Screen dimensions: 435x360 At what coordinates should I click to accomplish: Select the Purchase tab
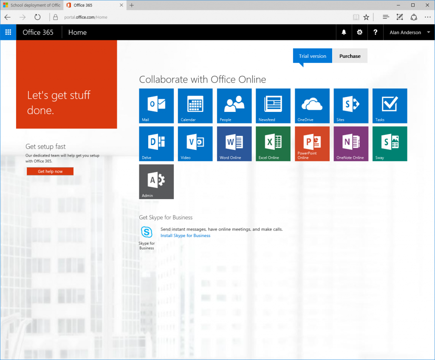350,56
